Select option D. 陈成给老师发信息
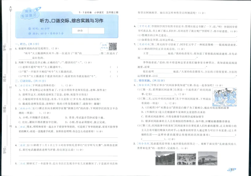 click(60, 104)
